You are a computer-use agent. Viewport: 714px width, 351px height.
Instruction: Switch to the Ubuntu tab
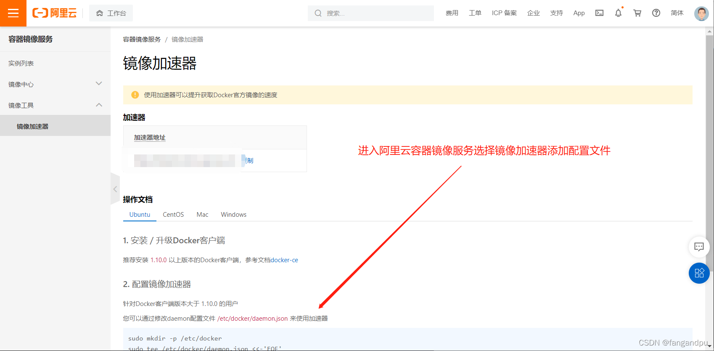[x=140, y=214]
